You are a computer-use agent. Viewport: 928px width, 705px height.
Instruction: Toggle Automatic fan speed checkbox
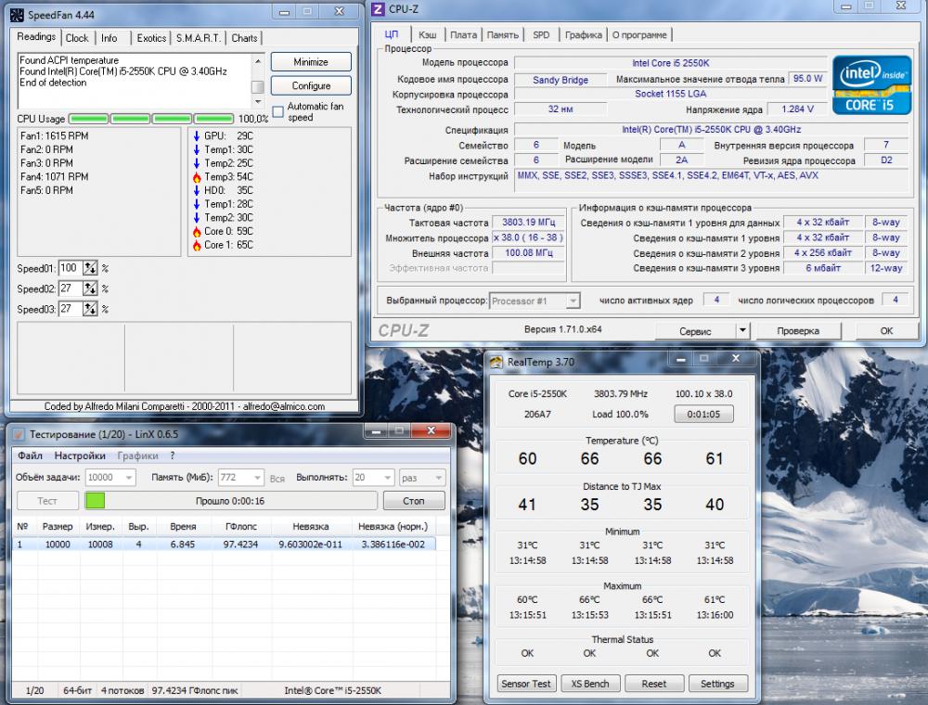pos(277,112)
